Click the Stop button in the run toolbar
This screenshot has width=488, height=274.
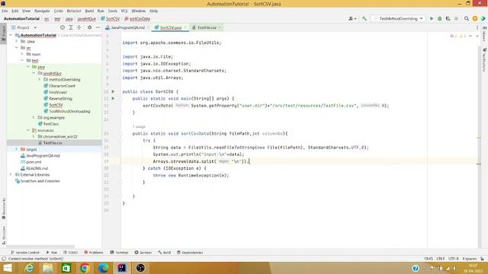(456, 18)
